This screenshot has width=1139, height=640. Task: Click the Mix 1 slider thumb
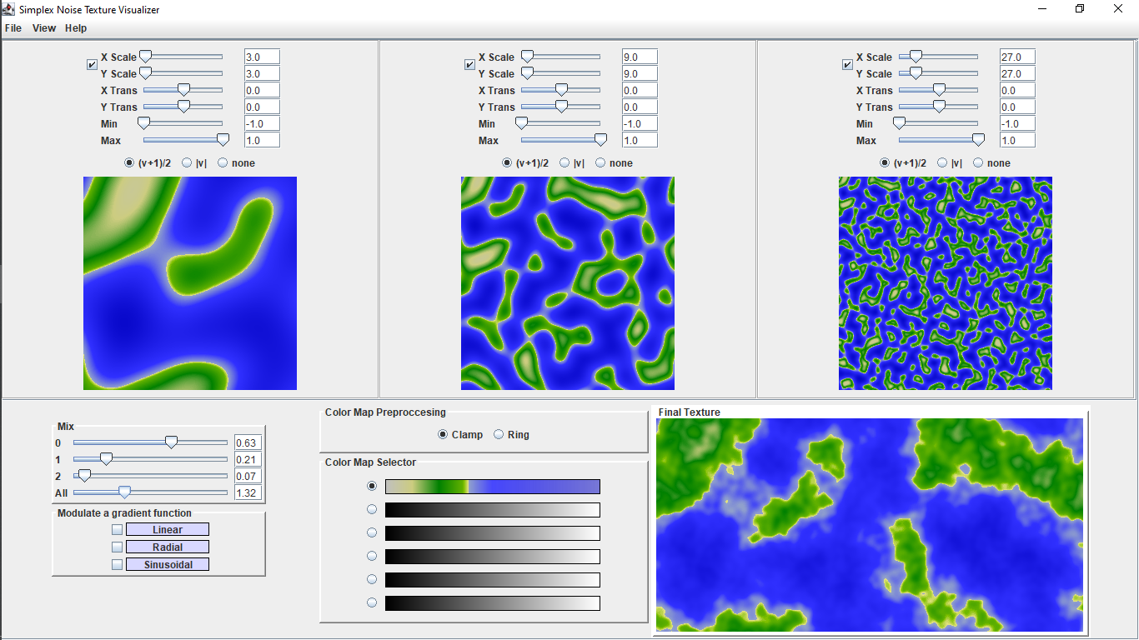click(106, 459)
